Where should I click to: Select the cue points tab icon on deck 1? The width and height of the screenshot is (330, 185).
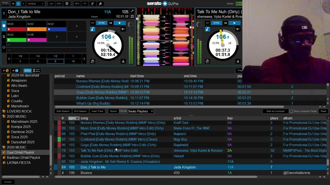(4, 26)
